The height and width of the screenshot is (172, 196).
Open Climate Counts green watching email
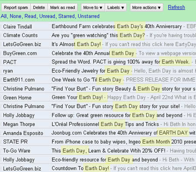pyautogui.click(x=98, y=35)
